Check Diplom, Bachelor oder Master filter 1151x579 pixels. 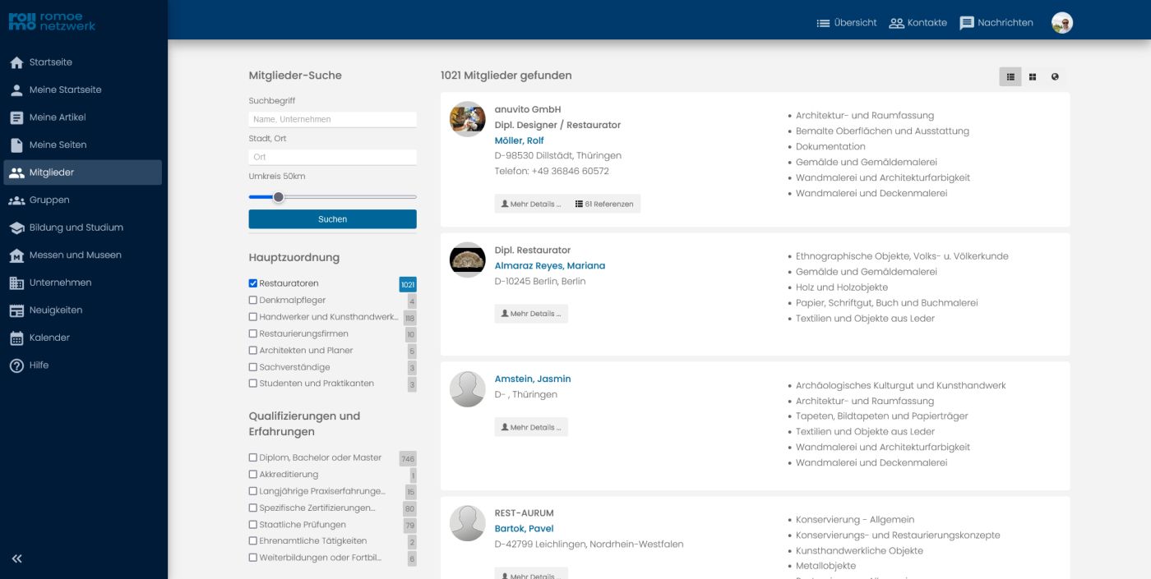[253, 457]
